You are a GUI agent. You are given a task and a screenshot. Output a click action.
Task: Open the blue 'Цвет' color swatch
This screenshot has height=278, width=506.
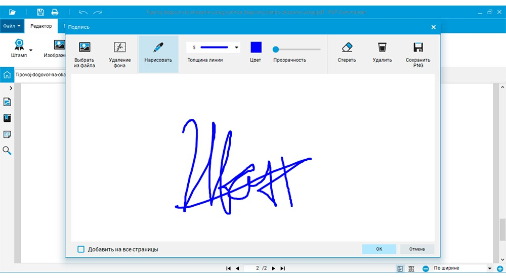click(256, 47)
